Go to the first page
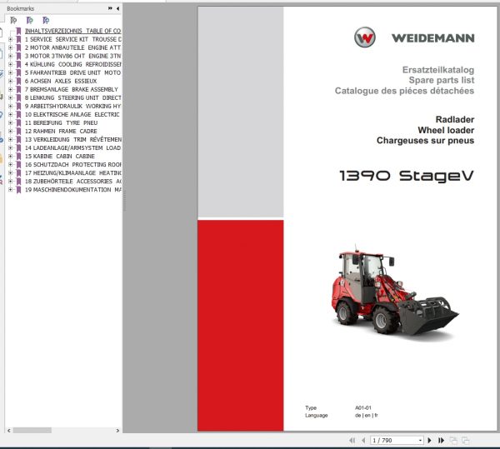The image size is (500, 449). tap(352, 441)
